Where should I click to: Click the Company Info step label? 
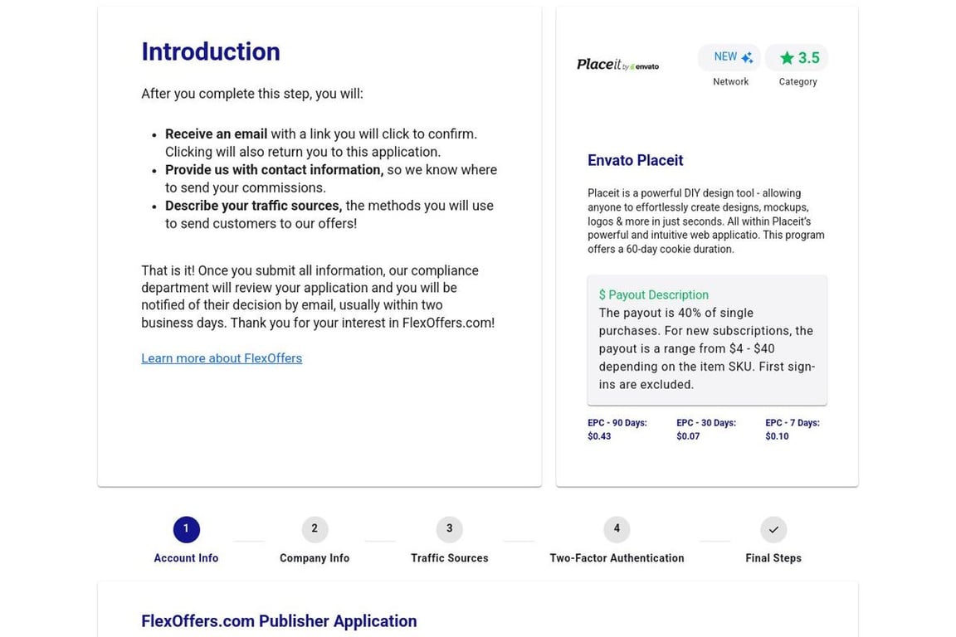pos(315,557)
